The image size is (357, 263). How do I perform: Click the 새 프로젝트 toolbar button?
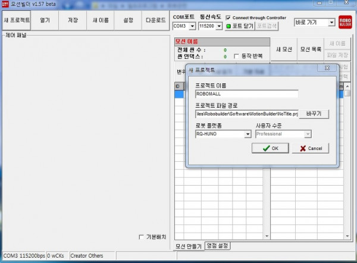tap(17, 20)
